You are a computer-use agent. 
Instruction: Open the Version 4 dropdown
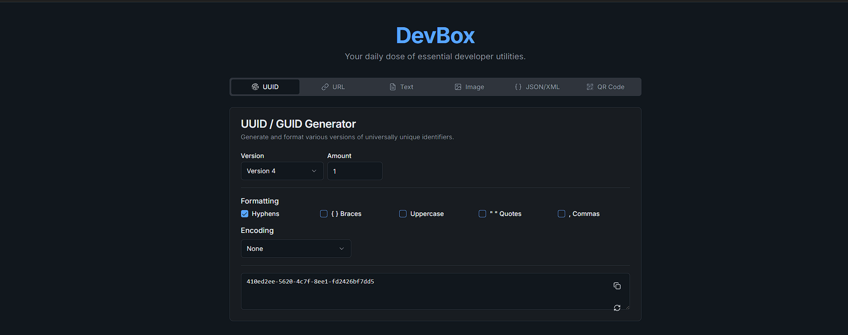[x=282, y=171]
